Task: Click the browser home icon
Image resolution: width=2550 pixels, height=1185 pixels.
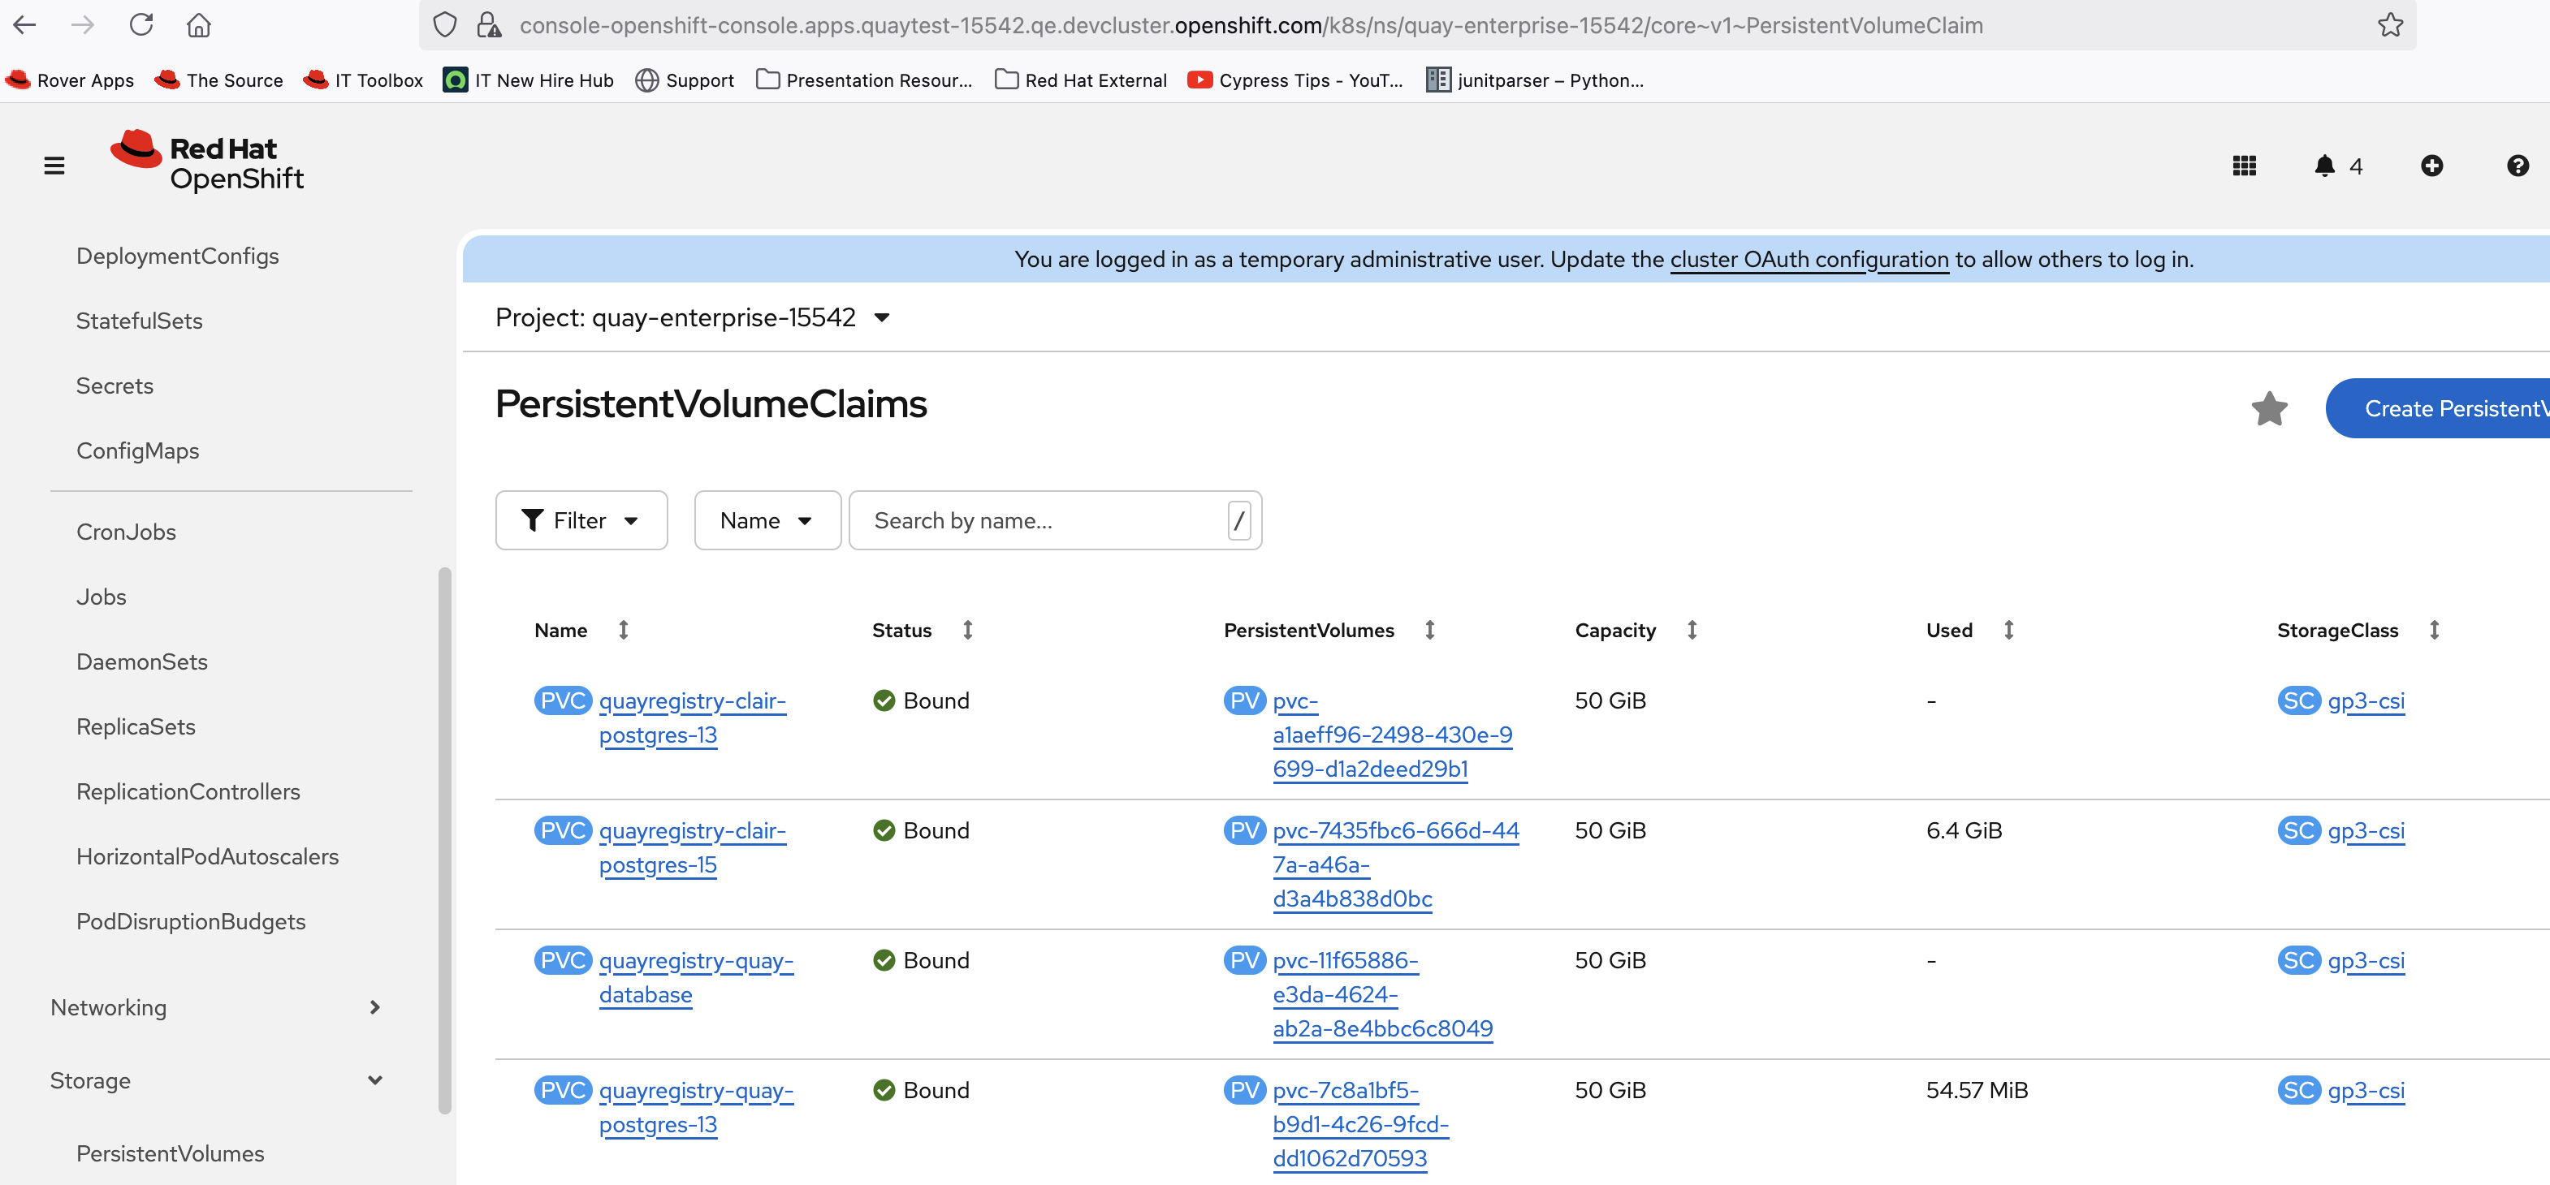Action: (199, 24)
